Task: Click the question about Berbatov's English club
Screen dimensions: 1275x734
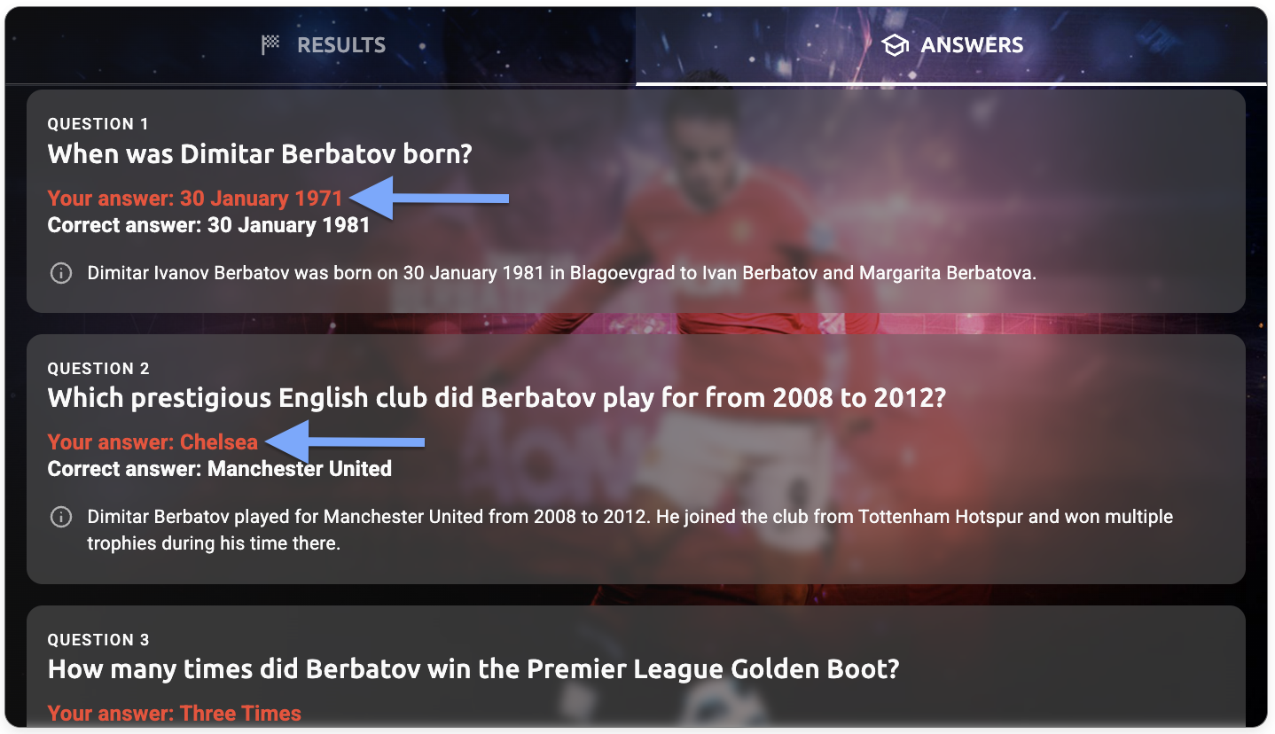Action: tap(497, 398)
